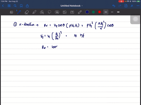Activate the Lasso selection tool

pyautogui.click(x=49, y=12)
